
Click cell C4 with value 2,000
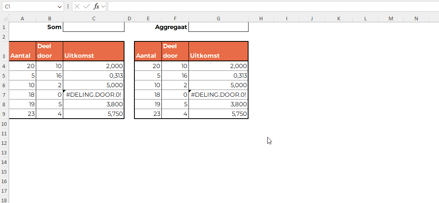(x=94, y=66)
